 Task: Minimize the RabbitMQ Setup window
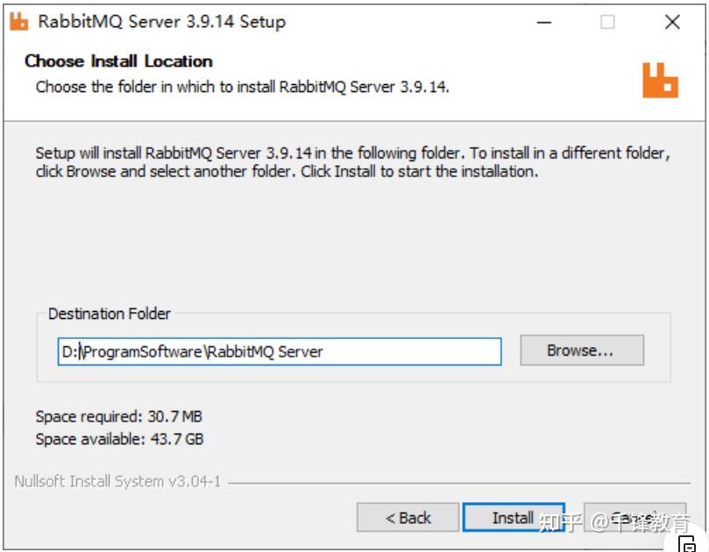542,23
